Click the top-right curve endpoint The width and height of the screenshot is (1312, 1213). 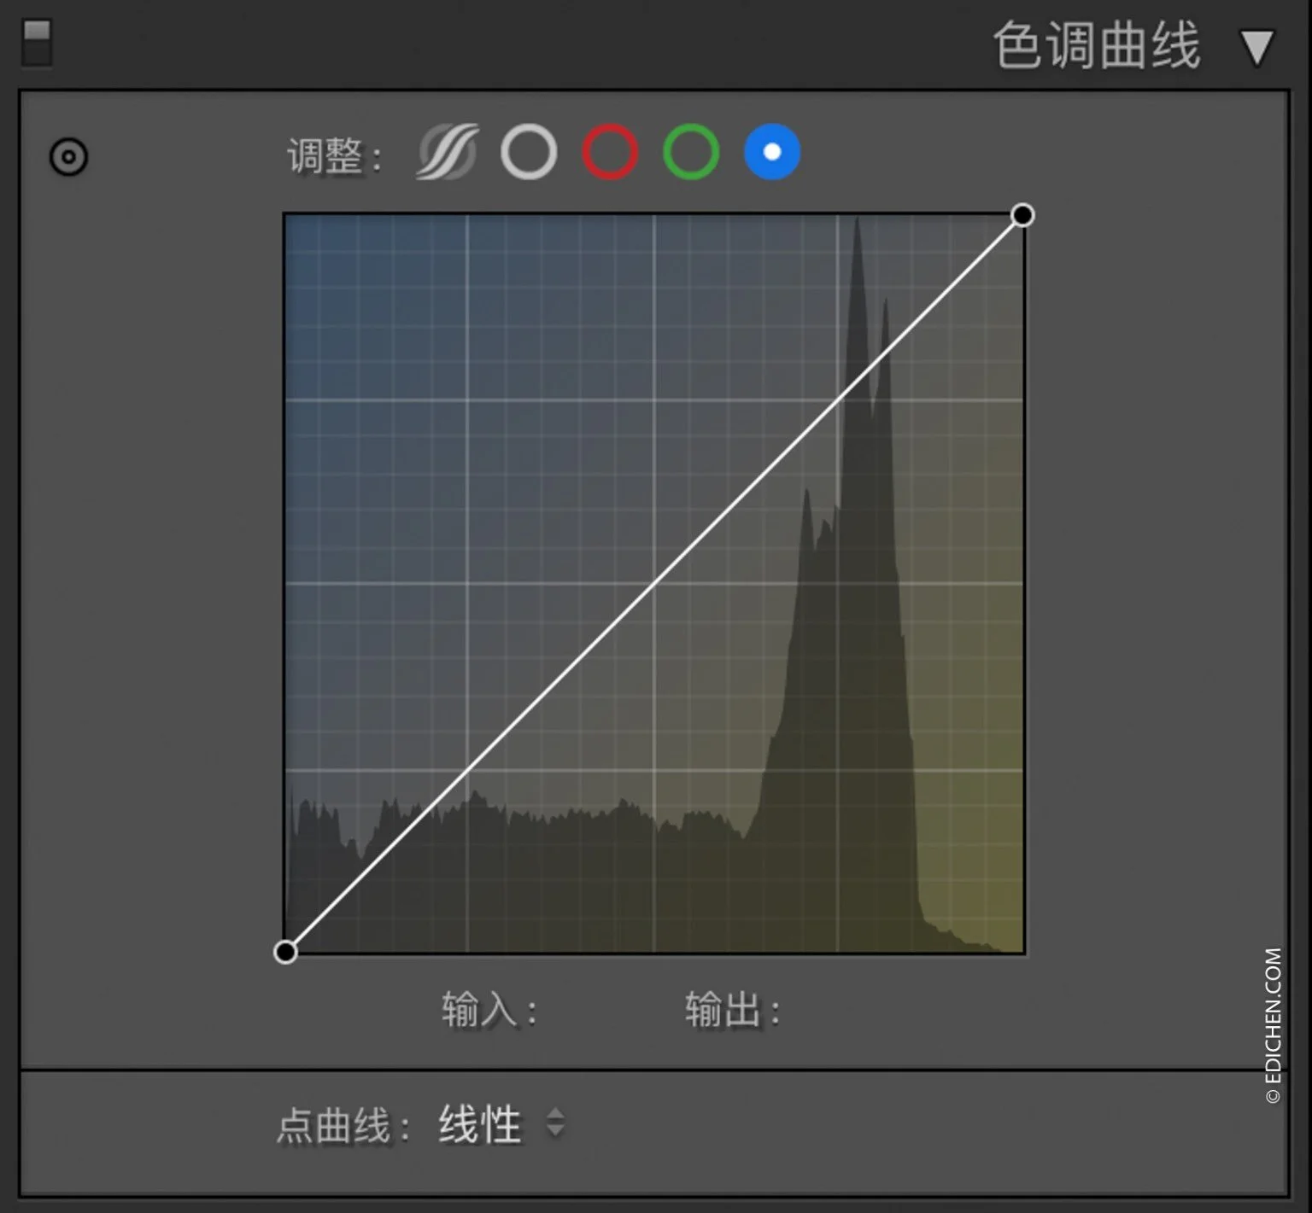1022,216
